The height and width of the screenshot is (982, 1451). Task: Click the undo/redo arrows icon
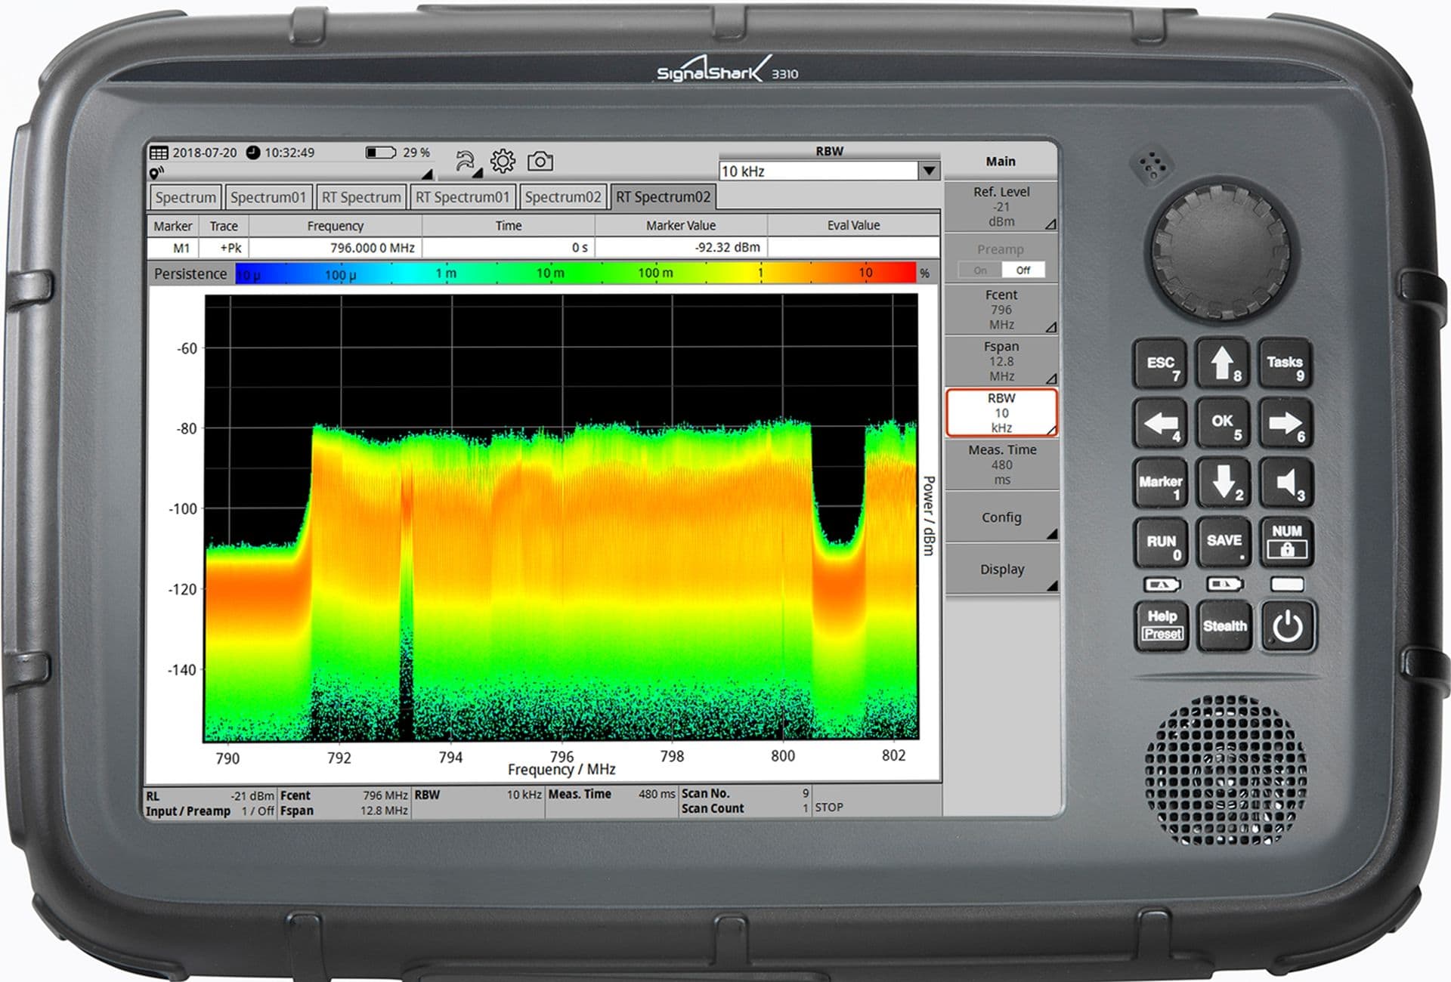coord(464,159)
